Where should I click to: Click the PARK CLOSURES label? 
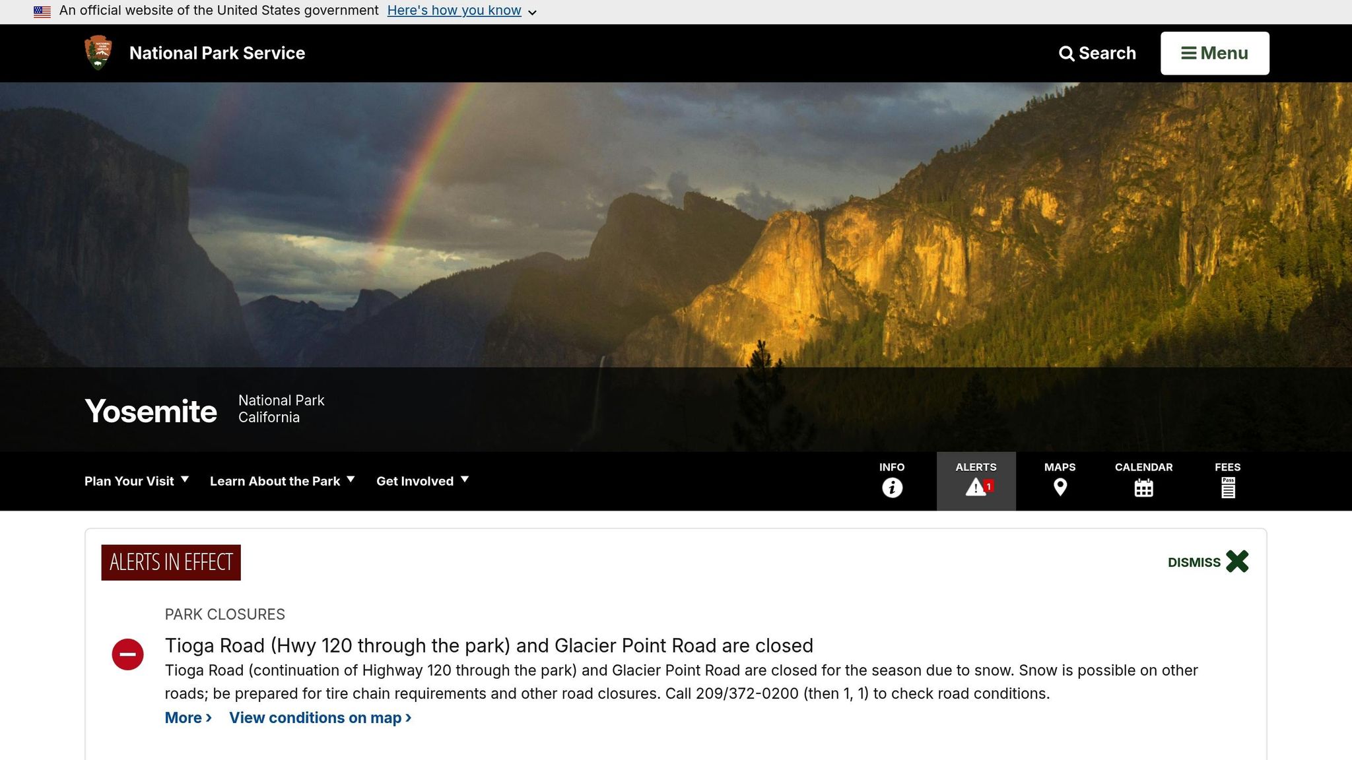click(225, 614)
